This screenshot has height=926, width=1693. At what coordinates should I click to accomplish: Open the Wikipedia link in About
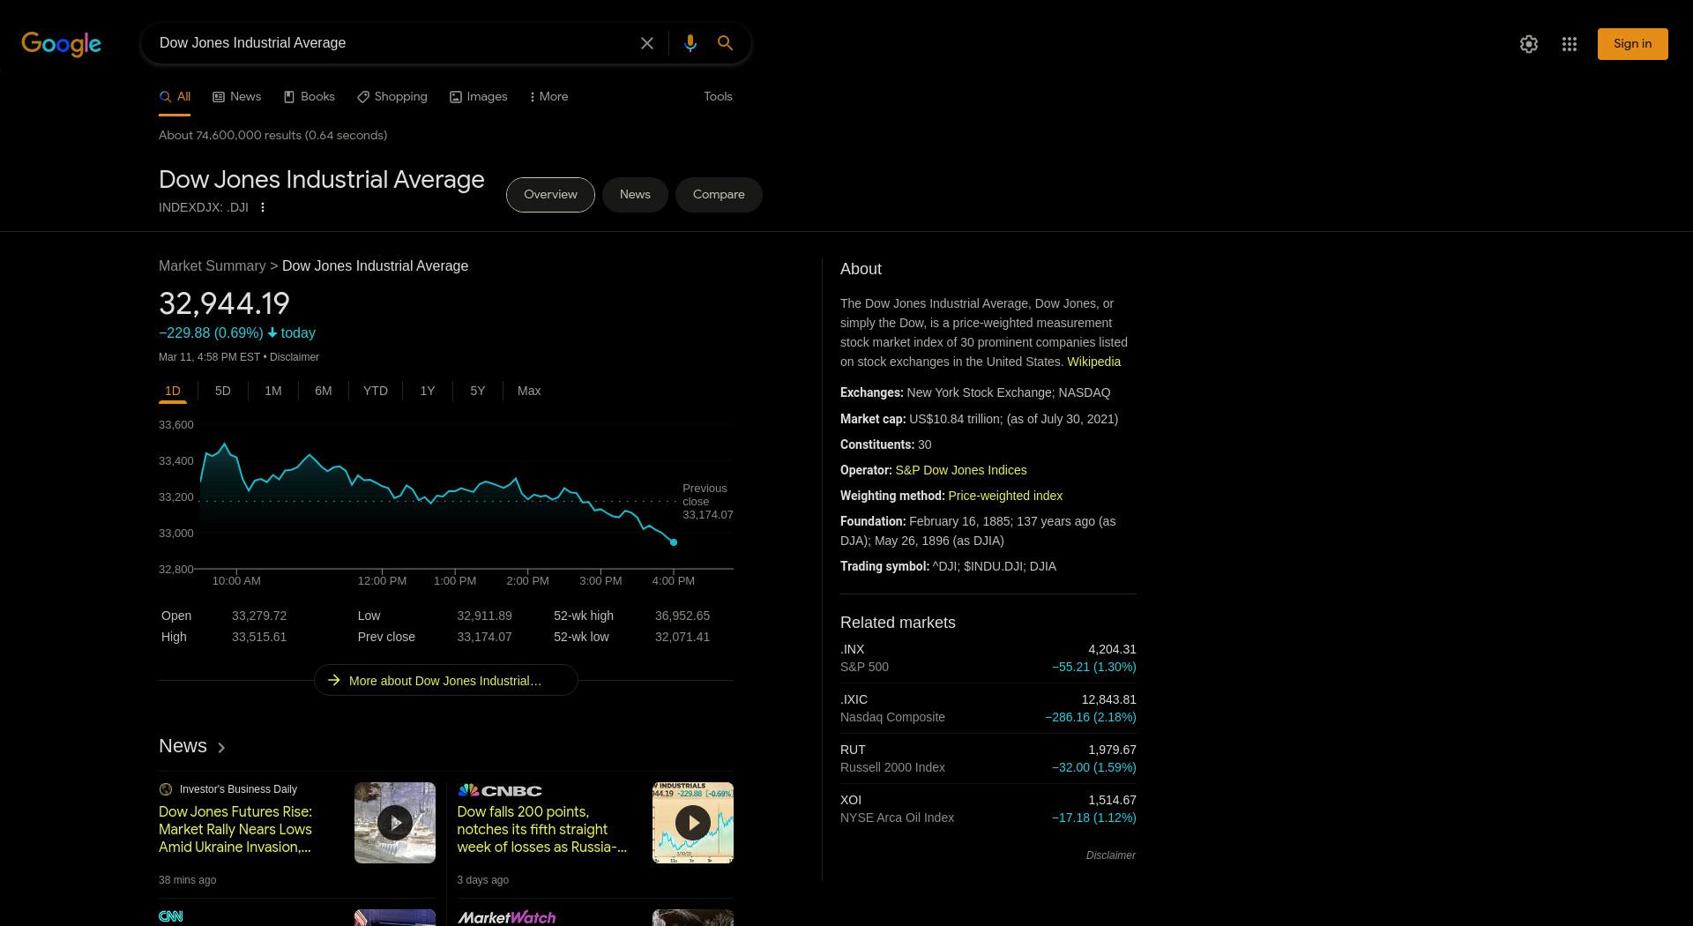(1093, 362)
